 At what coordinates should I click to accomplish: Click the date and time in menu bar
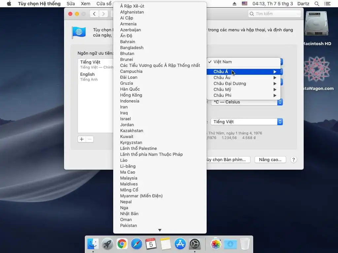tap(273, 4)
